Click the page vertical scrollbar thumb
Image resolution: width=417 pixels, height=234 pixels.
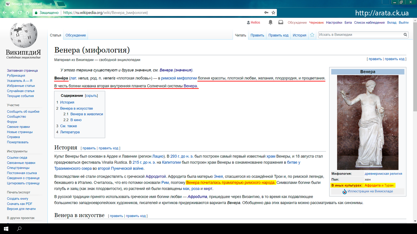coord(415,67)
